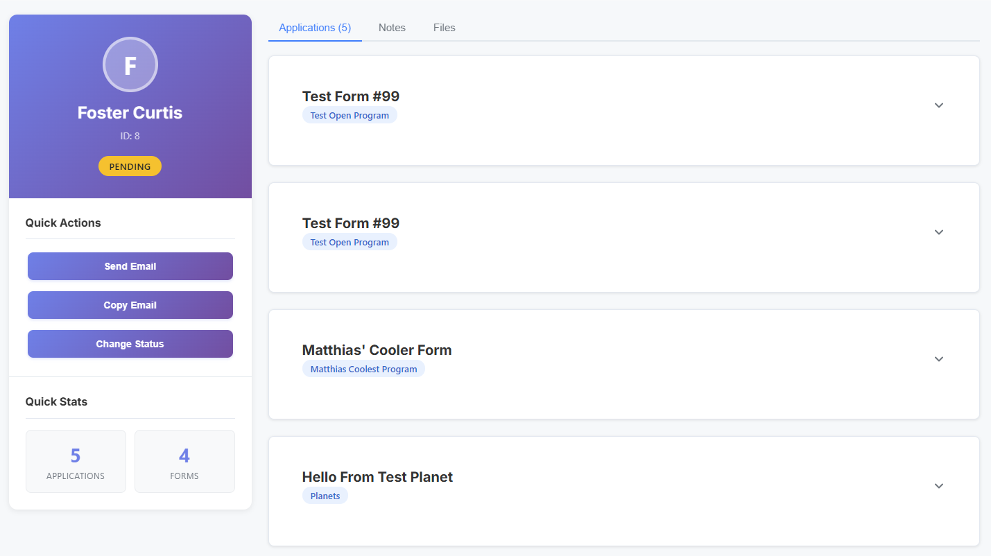Screen dimensions: 991x556
Task: Click the Foster Curtis profile name
Action: pos(130,113)
